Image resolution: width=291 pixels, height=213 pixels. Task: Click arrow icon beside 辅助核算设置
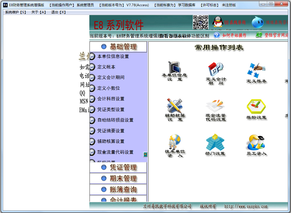point(92,142)
